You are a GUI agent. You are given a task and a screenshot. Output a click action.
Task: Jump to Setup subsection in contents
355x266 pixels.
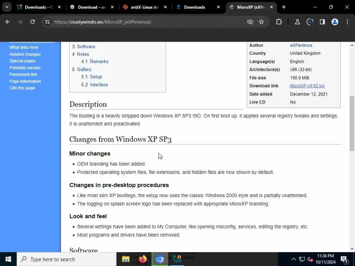pyautogui.click(x=96, y=77)
